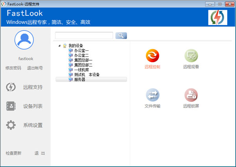Image resolution: width=236 pixels, height=167 pixels.
Task: Click 退出帐号 log out link
Action: pyautogui.click(x=35, y=68)
